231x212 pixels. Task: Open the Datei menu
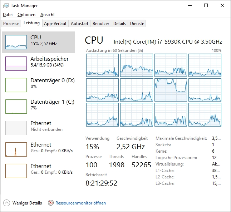(8, 15)
